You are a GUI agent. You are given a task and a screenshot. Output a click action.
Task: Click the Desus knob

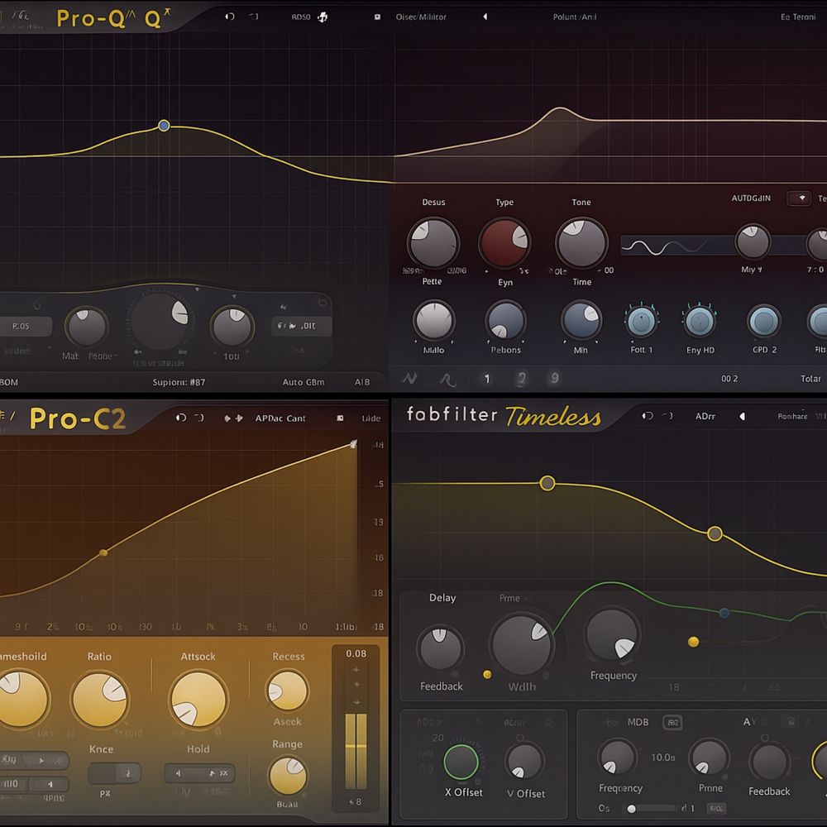pos(433,243)
